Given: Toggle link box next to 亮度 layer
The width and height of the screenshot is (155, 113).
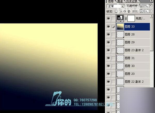Looking at the screenshot, I should coord(113,18).
